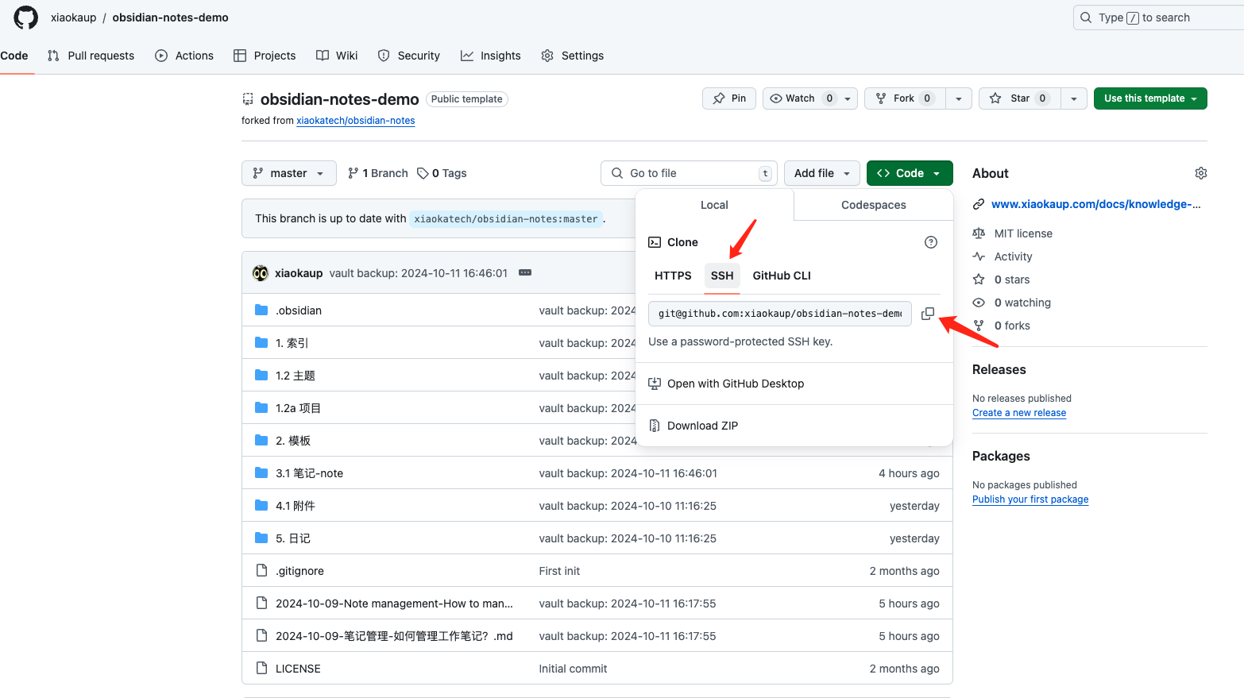Open the 5. 日记 folder
Screen dimensions: 1244x698
(x=293, y=538)
